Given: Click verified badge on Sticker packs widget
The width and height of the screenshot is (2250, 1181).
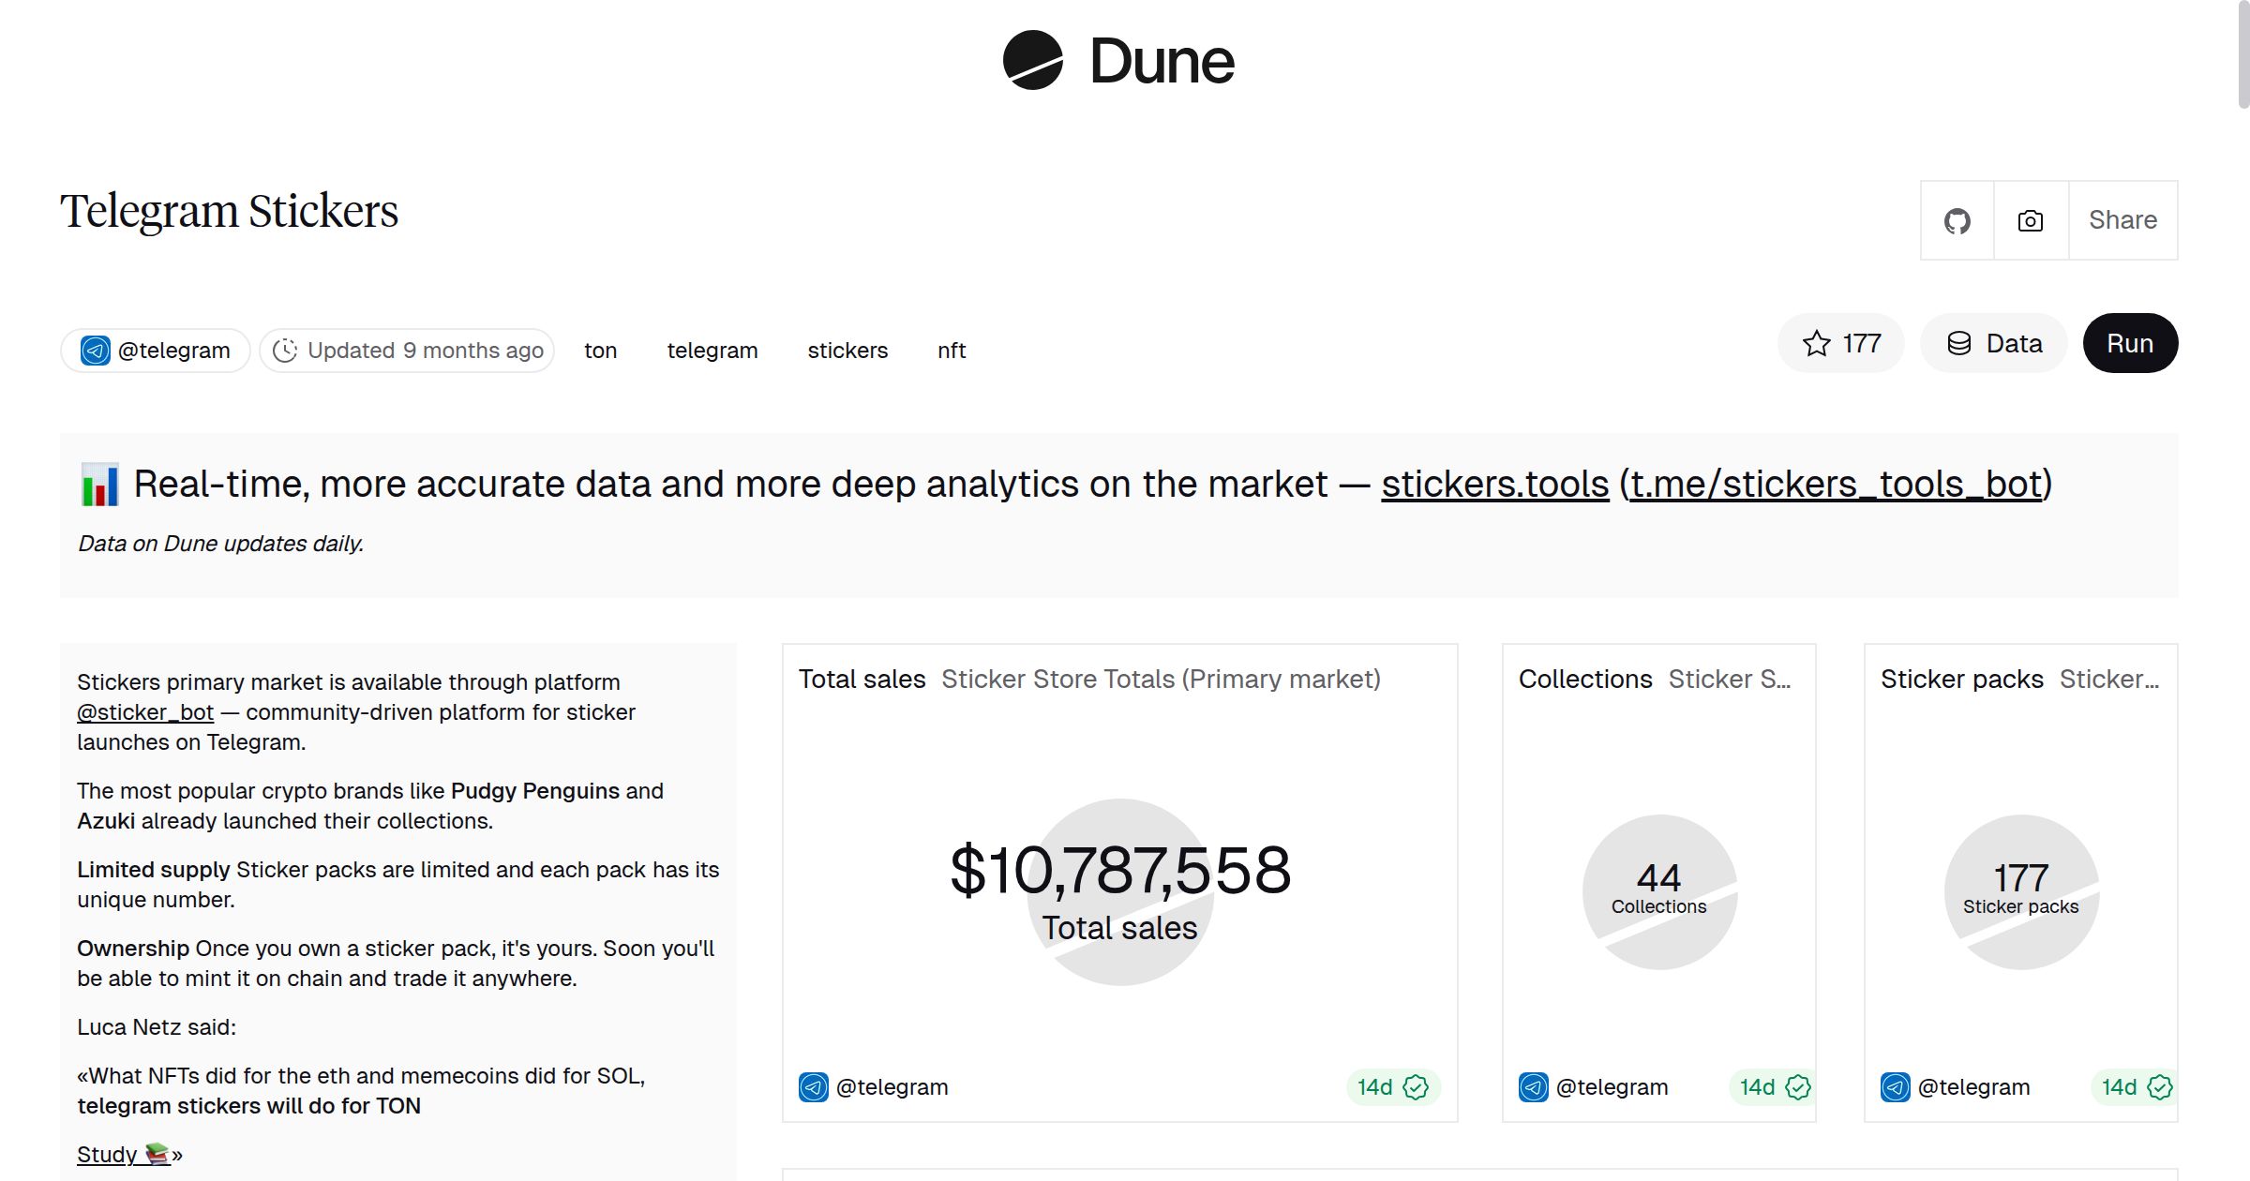Looking at the screenshot, I should [2159, 1087].
